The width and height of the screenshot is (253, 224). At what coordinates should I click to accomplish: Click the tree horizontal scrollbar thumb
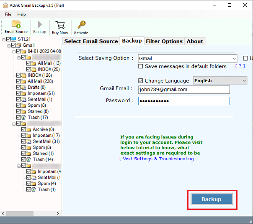point(20,214)
